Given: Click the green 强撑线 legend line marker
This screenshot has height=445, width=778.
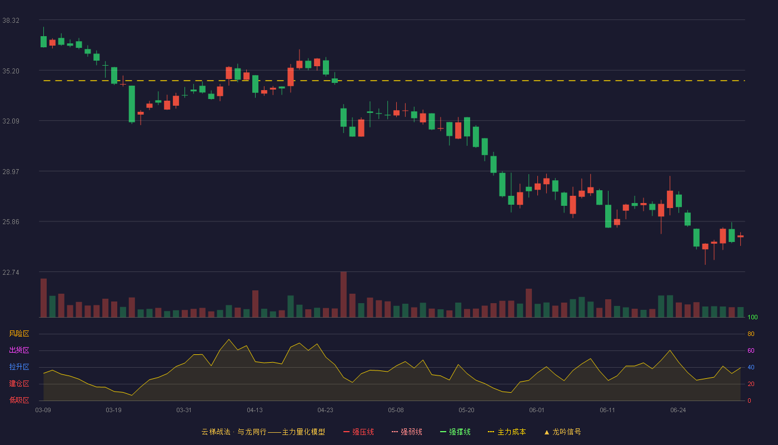Looking at the screenshot, I should 443,432.
